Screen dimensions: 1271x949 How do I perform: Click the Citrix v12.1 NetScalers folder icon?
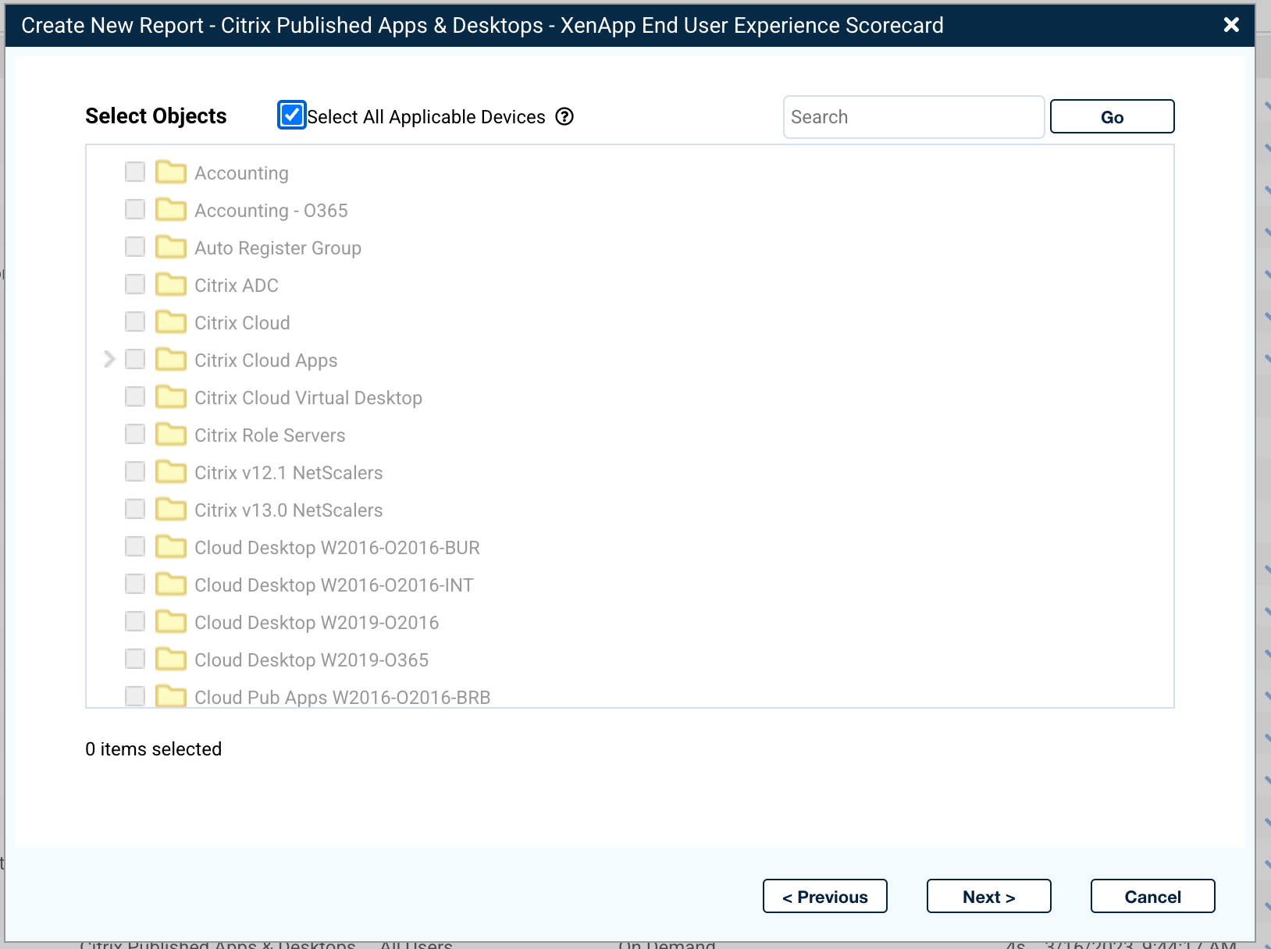(170, 471)
